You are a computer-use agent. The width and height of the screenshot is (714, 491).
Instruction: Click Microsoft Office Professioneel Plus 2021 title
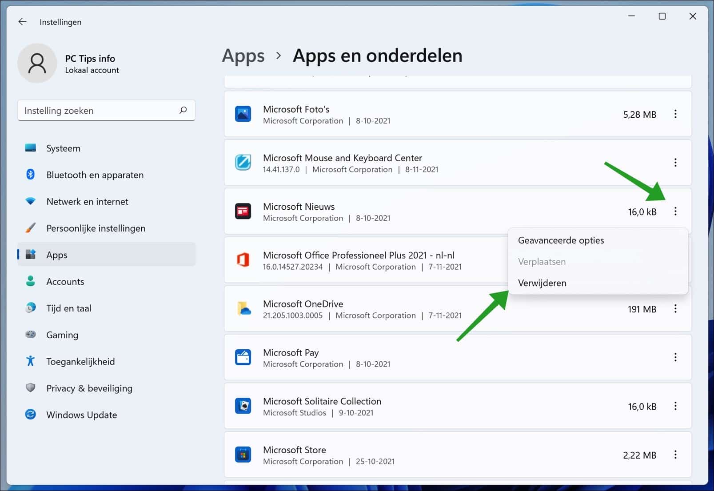click(x=359, y=255)
